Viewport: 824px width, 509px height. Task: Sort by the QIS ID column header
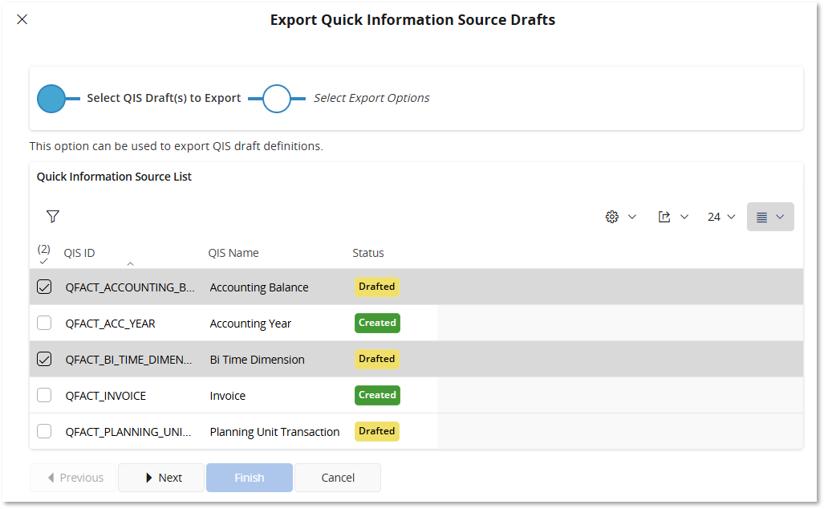[x=79, y=253]
